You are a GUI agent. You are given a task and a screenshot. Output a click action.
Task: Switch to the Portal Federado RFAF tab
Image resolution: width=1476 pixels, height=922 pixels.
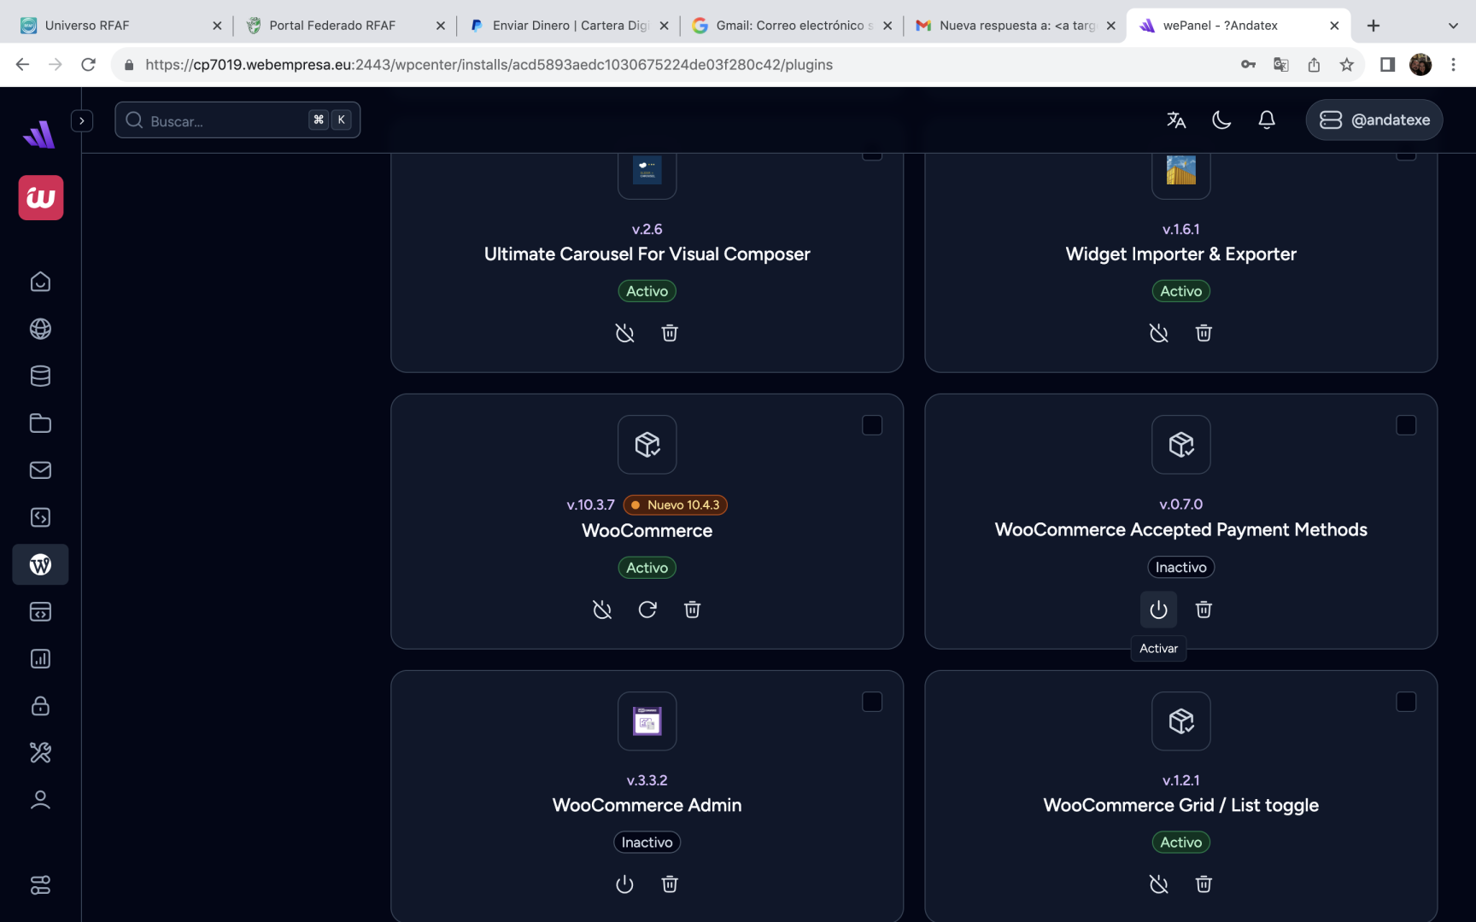coord(333,26)
